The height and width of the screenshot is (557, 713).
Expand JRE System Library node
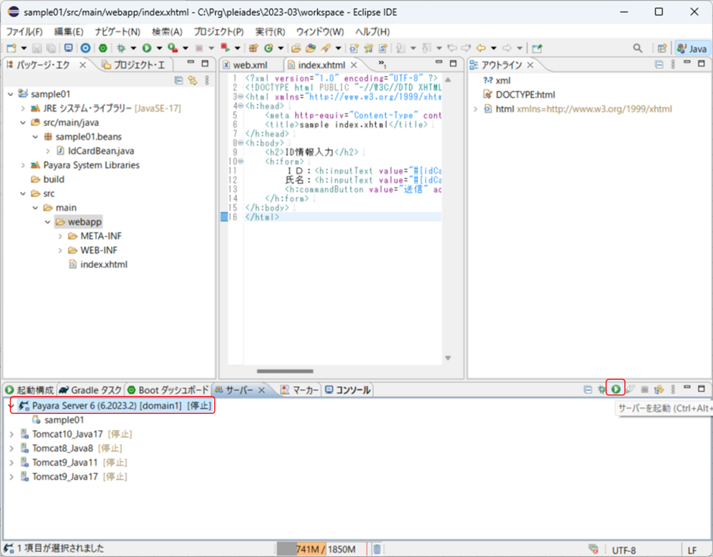click(x=23, y=109)
